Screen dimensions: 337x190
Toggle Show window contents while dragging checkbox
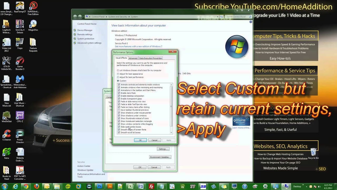point(119,124)
